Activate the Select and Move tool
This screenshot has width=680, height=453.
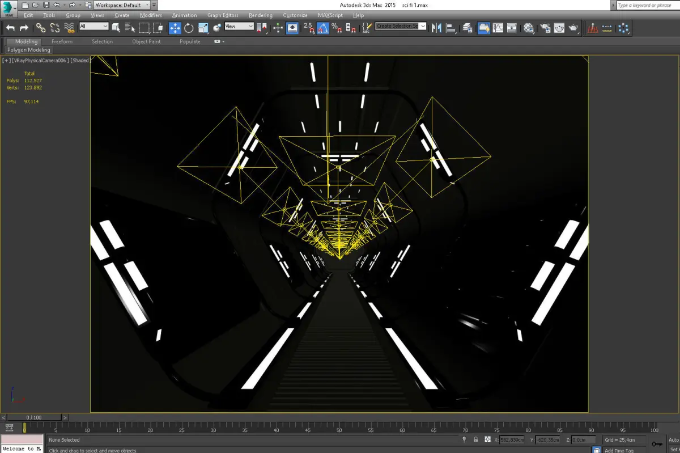coord(175,27)
